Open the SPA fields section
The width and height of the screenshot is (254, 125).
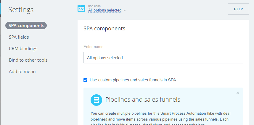click(19, 37)
